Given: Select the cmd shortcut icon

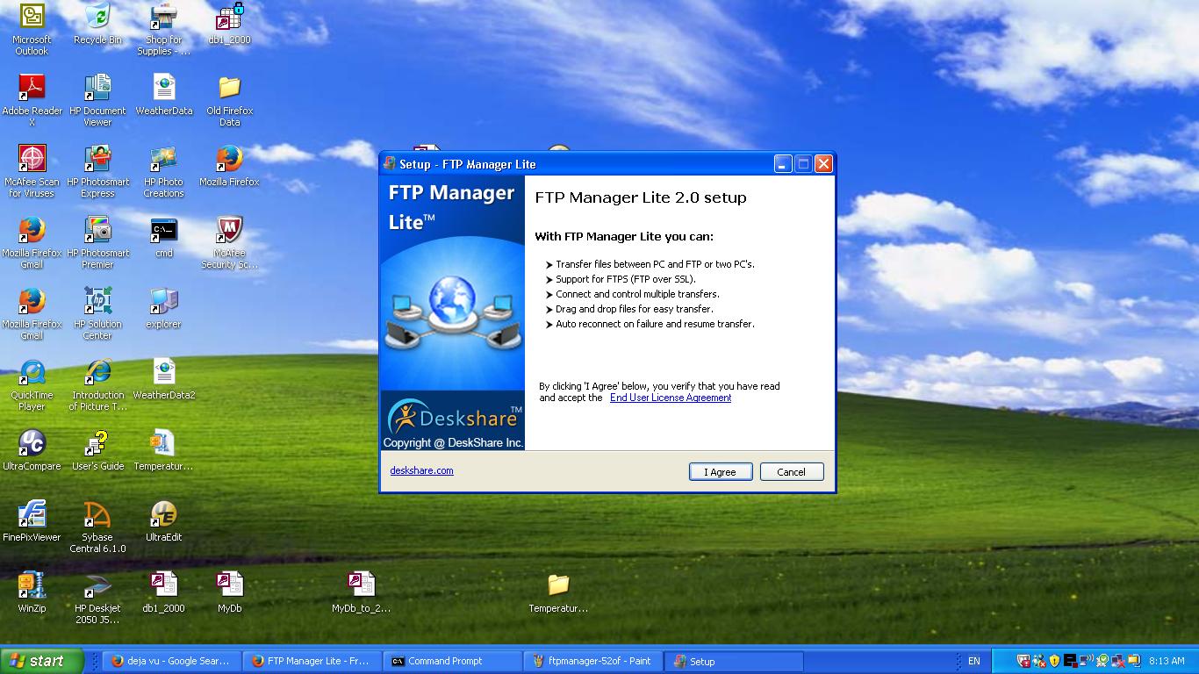Looking at the screenshot, I should coord(163,231).
